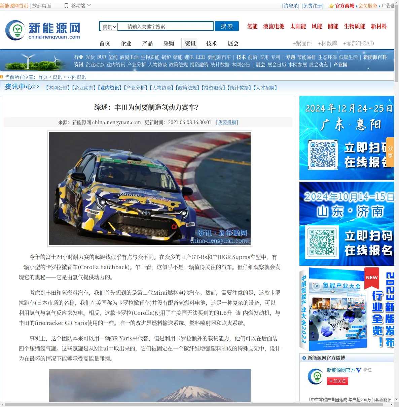Image resolution: width=399 pixels, height=407 pixels.
Task: Open the 官方商城 link
Action: pyautogui.click(x=344, y=6)
